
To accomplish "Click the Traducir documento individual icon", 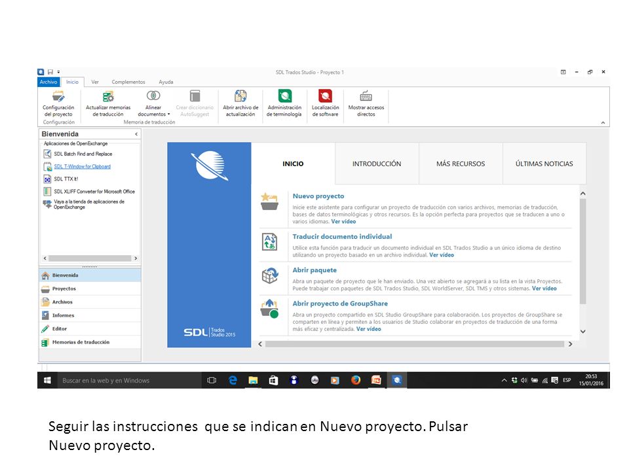I will click(269, 242).
